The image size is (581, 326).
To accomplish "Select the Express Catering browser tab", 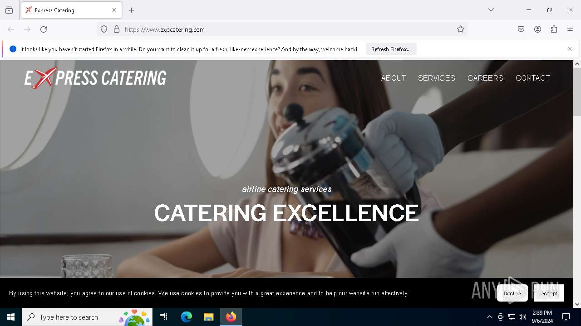I will pyautogui.click(x=71, y=10).
